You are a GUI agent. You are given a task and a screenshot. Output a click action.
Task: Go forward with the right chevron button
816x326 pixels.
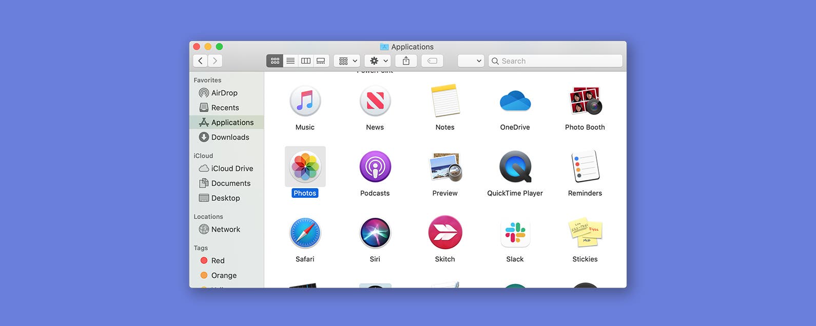pyautogui.click(x=215, y=61)
